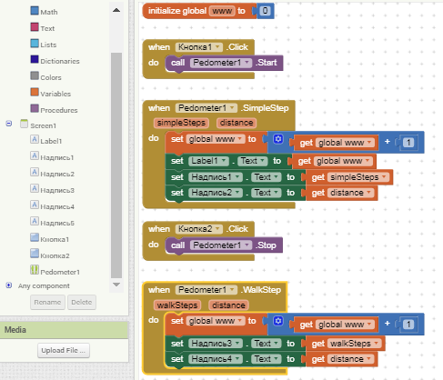Viewport: 443px width, 380px height.
Task: Open the Text blocks category
Action: (43, 27)
